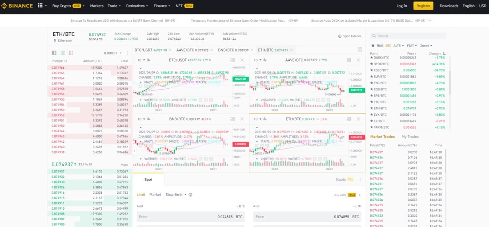Select the Limit order type tab
This screenshot has height=227, width=489.
coord(140,195)
